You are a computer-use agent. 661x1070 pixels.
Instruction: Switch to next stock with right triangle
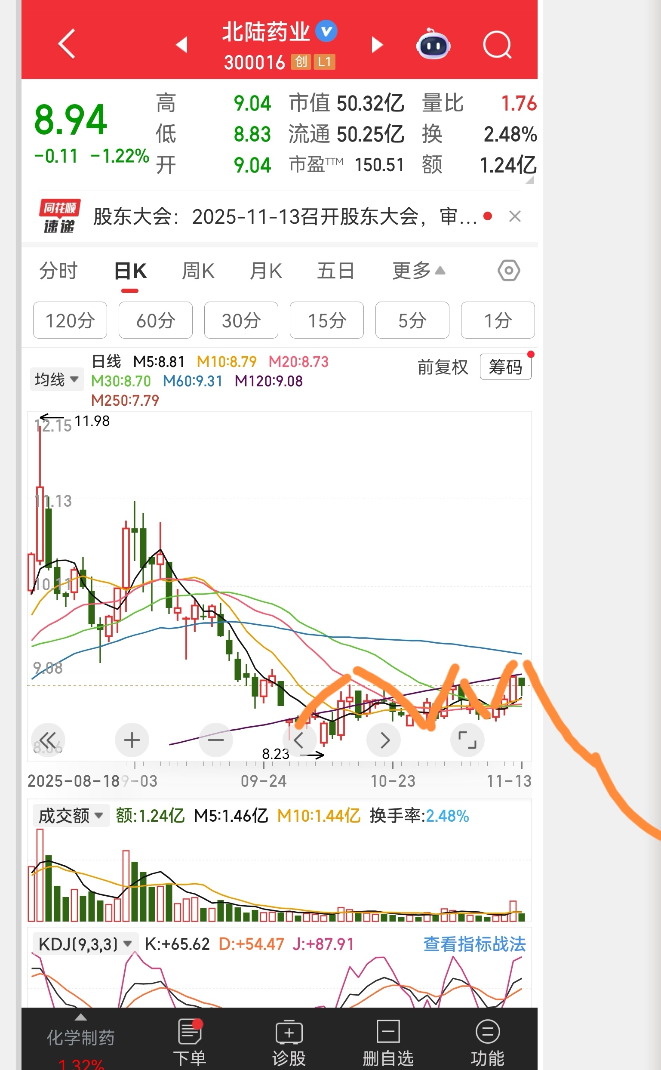click(x=377, y=45)
